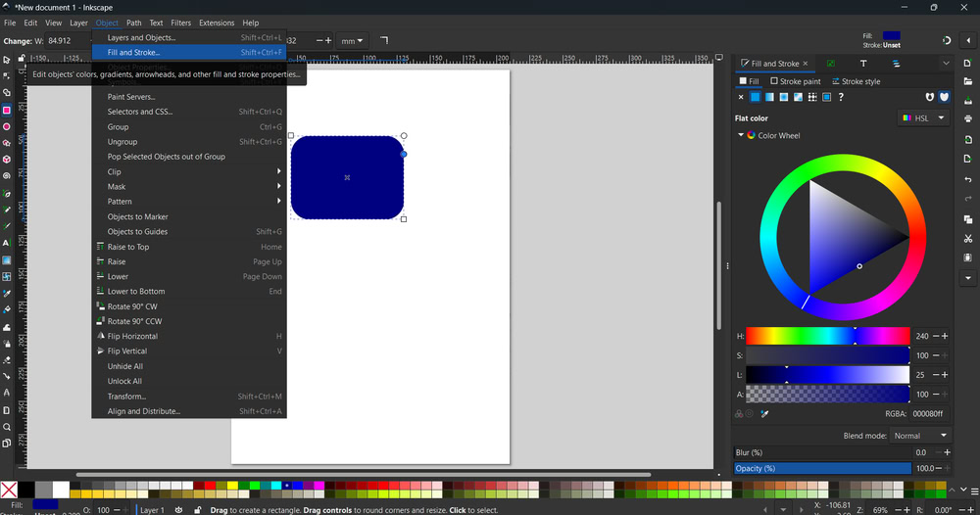Select Flat color fill type

point(755,97)
